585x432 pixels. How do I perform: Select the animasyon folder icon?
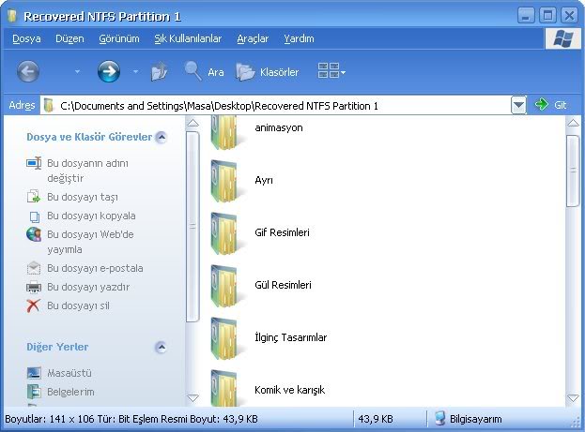223,132
